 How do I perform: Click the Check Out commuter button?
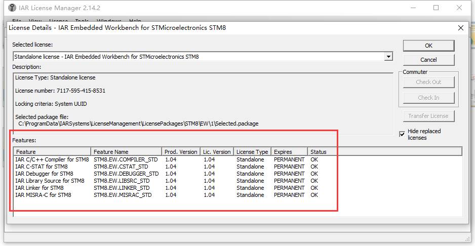[428, 82]
